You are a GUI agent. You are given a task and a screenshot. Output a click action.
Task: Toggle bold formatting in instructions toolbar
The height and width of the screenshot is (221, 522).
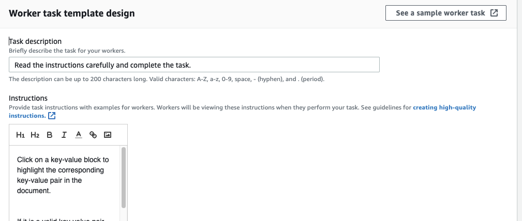click(50, 135)
